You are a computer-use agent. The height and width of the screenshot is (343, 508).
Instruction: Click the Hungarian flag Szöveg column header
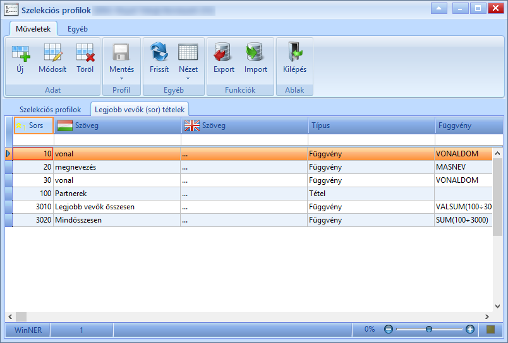pos(118,125)
